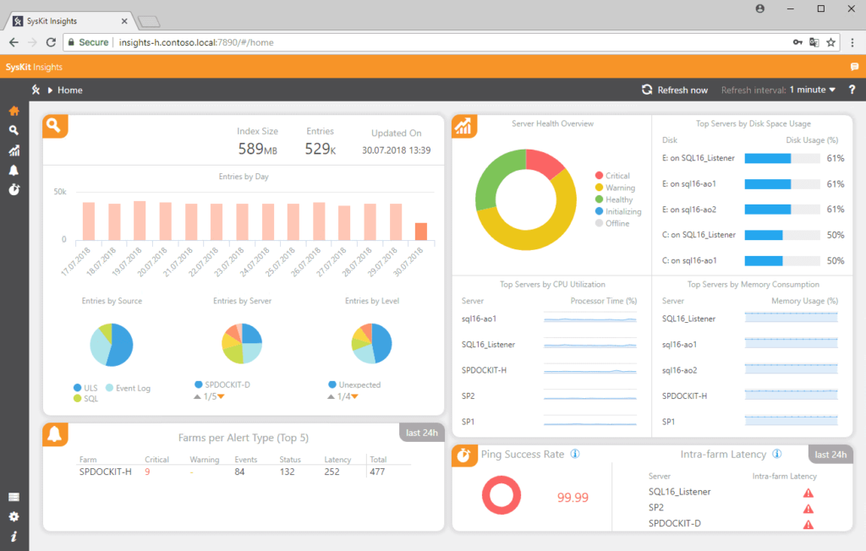866x551 pixels.
Task: Open the Home icon in the sidebar
Action: pos(14,111)
